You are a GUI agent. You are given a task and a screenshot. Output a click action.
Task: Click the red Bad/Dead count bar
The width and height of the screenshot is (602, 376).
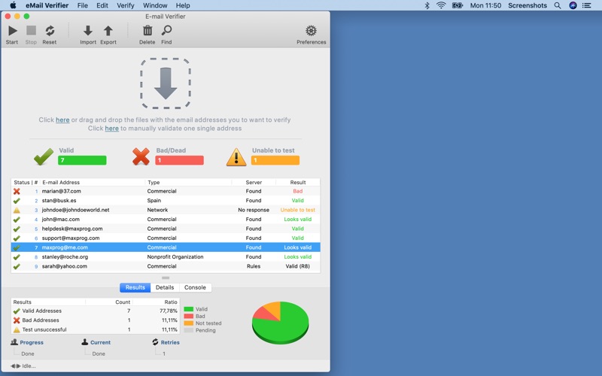tap(179, 160)
